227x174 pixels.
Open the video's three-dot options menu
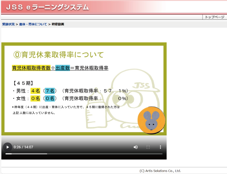point(160,147)
